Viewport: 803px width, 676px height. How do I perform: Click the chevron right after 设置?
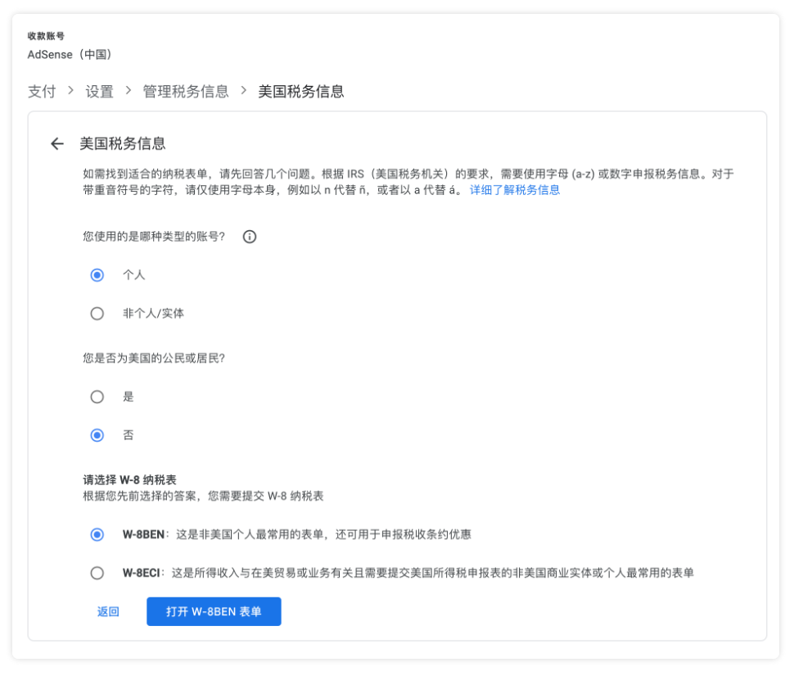coord(129,91)
